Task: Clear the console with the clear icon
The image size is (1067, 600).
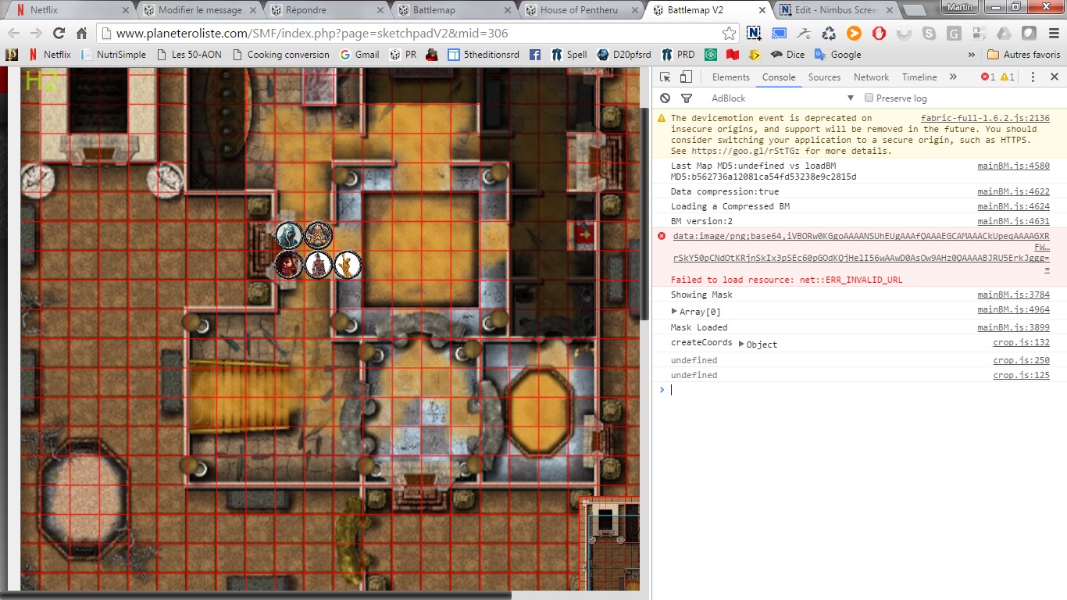Action: pyautogui.click(x=665, y=98)
